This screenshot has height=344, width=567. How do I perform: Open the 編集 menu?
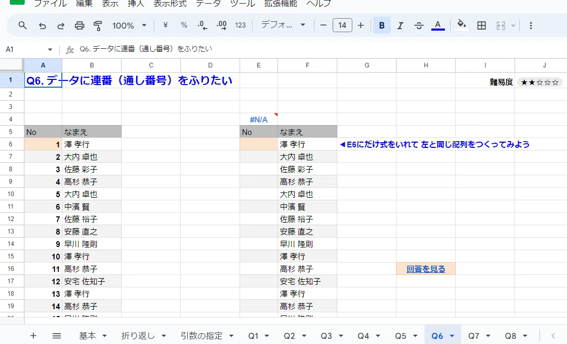click(x=84, y=4)
